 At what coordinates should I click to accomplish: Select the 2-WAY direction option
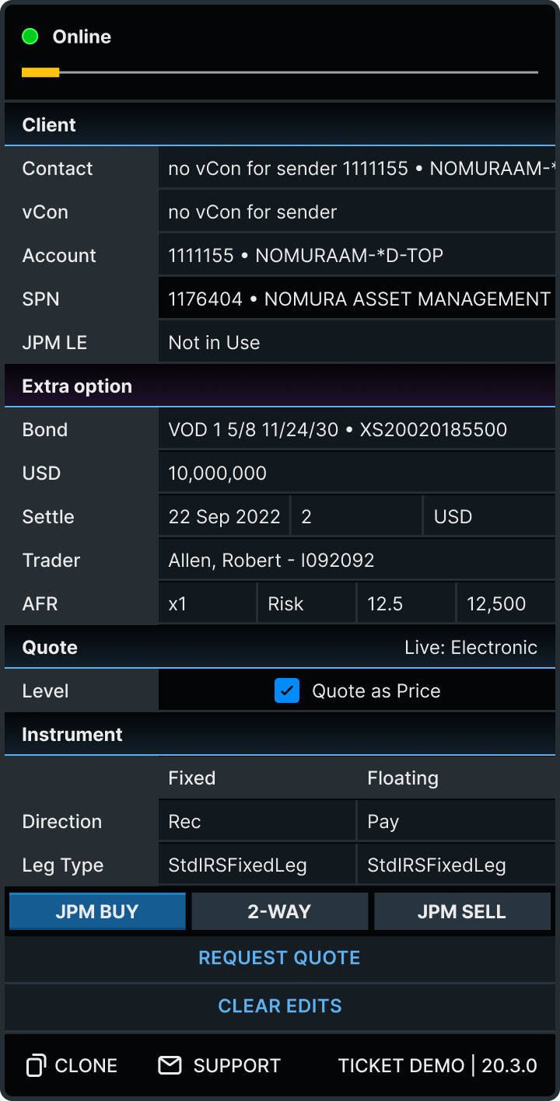(279, 911)
